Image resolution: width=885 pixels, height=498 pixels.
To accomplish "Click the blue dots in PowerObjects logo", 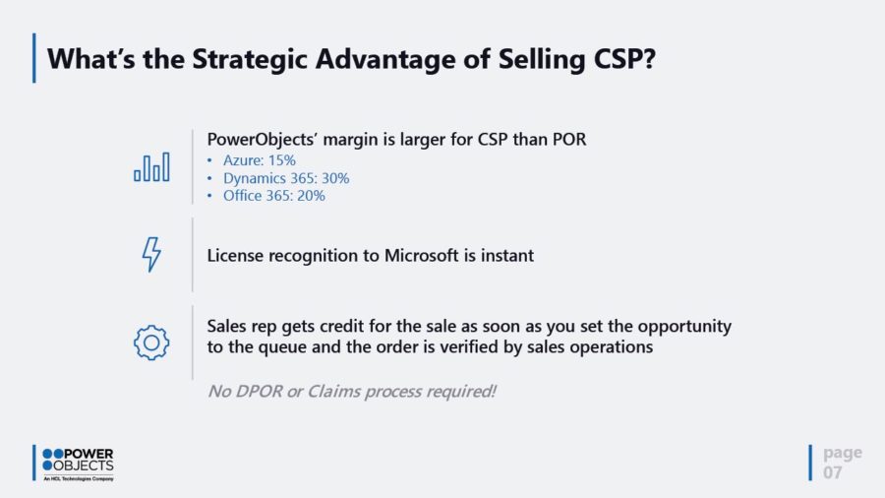I will point(54,454).
